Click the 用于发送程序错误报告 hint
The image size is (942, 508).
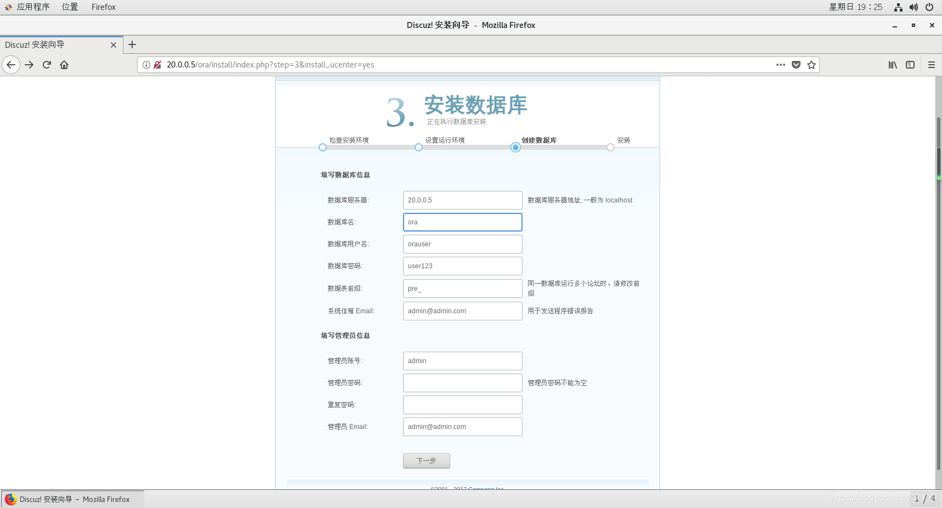(560, 311)
